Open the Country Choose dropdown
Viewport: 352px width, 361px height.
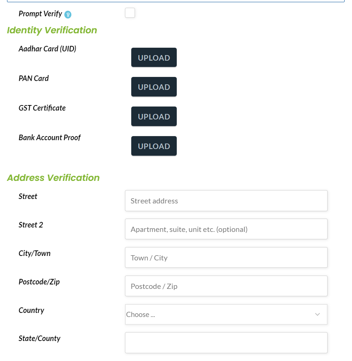point(226,314)
